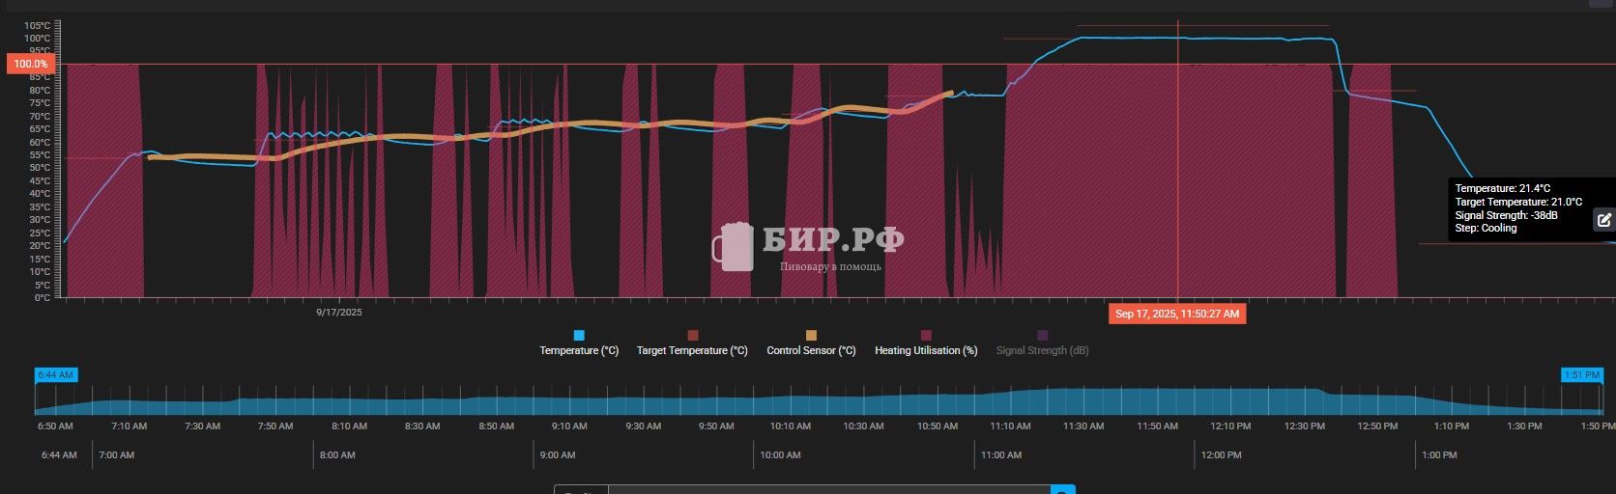Screen dimensions: 1616x494
Task: Click the blue search button at the bottom
Action: (1062, 490)
